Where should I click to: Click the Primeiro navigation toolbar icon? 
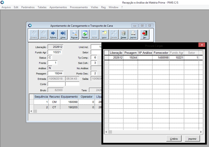coord(34,35)
